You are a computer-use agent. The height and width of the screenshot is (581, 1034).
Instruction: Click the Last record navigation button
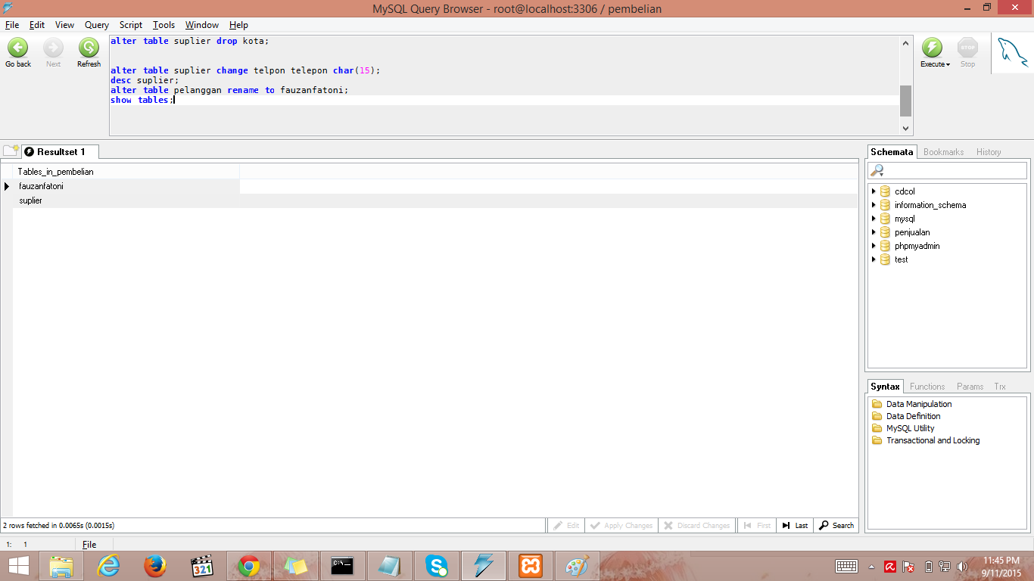pyautogui.click(x=794, y=525)
